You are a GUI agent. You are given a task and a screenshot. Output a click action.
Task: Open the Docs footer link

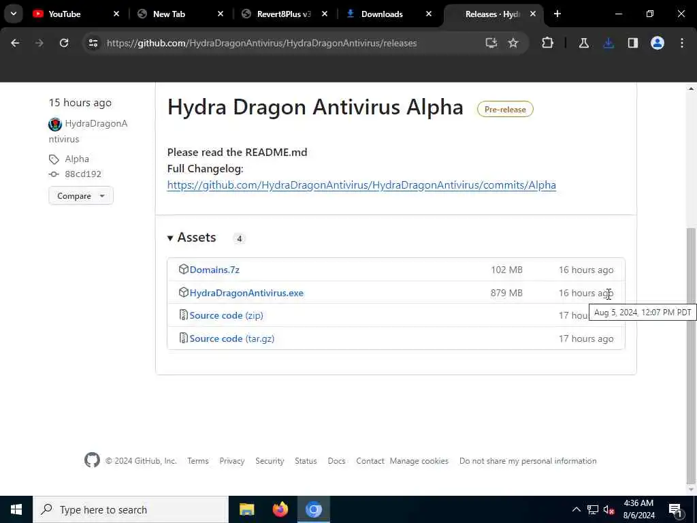click(x=336, y=461)
